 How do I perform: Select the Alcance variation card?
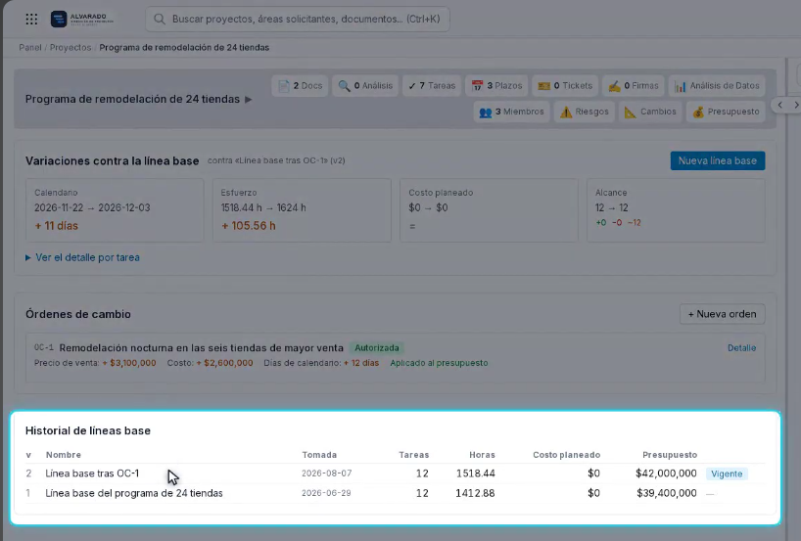pos(676,210)
